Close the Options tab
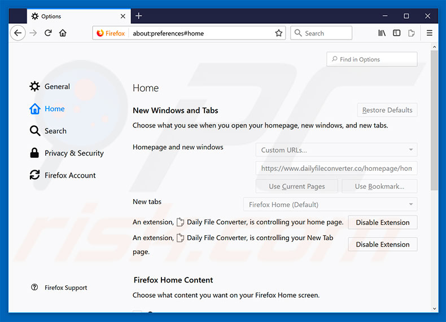This screenshot has width=446, height=322. 123,16
